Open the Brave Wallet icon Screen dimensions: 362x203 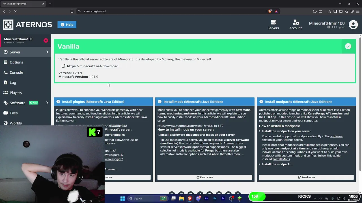[x=341, y=11]
